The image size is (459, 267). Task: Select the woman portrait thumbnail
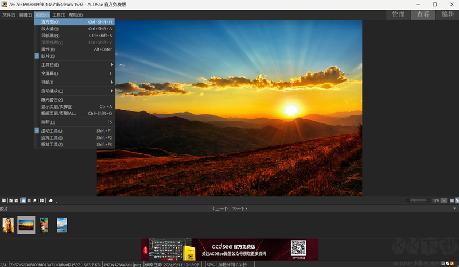tap(8, 225)
